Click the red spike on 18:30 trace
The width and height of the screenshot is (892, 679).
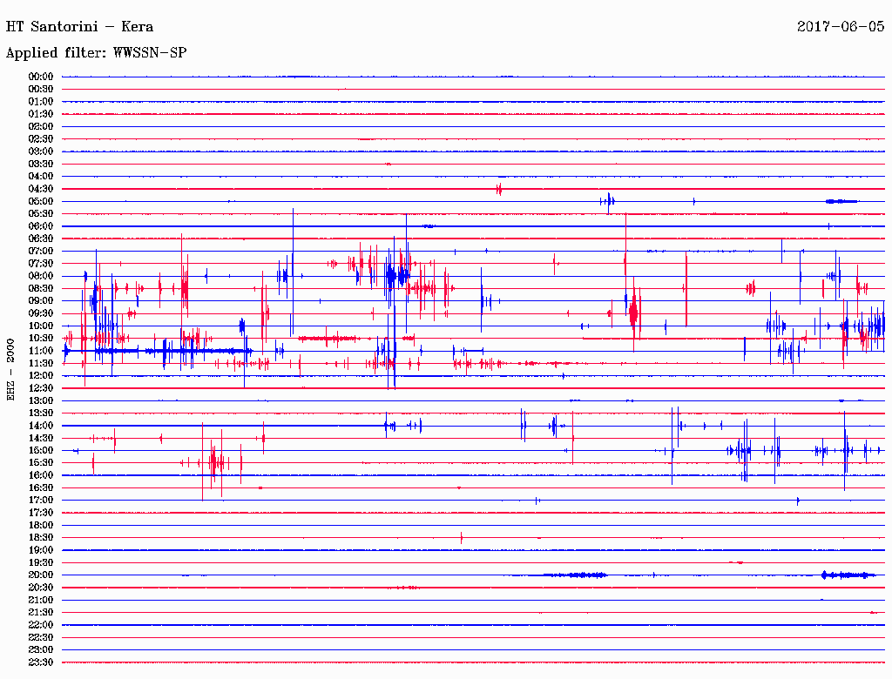(x=462, y=537)
